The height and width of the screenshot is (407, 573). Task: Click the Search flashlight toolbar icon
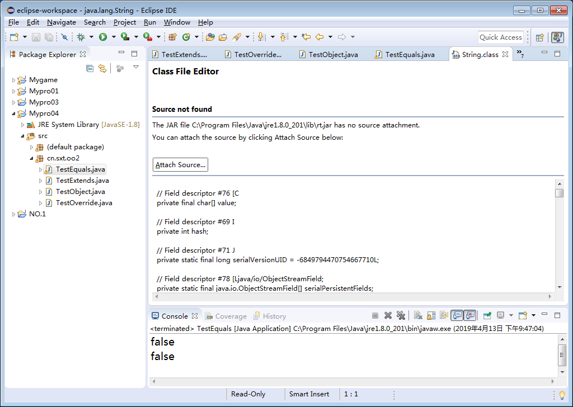[237, 37]
